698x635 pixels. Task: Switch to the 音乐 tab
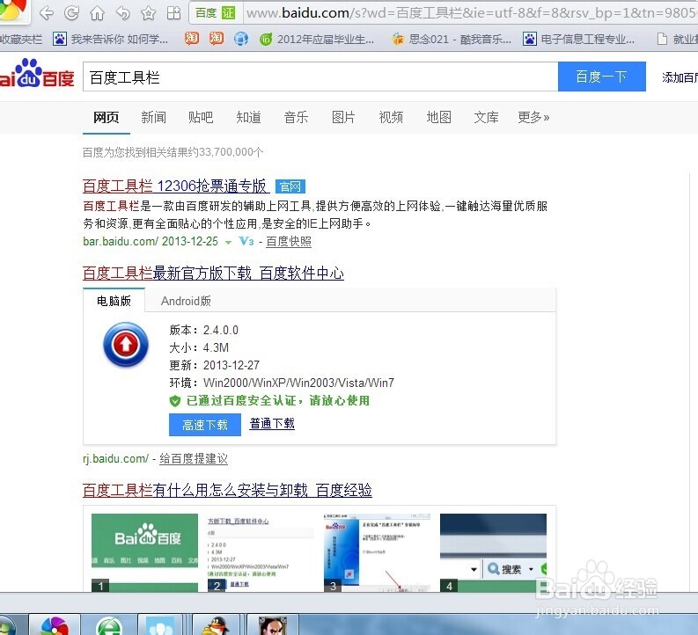click(x=296, y=117)
